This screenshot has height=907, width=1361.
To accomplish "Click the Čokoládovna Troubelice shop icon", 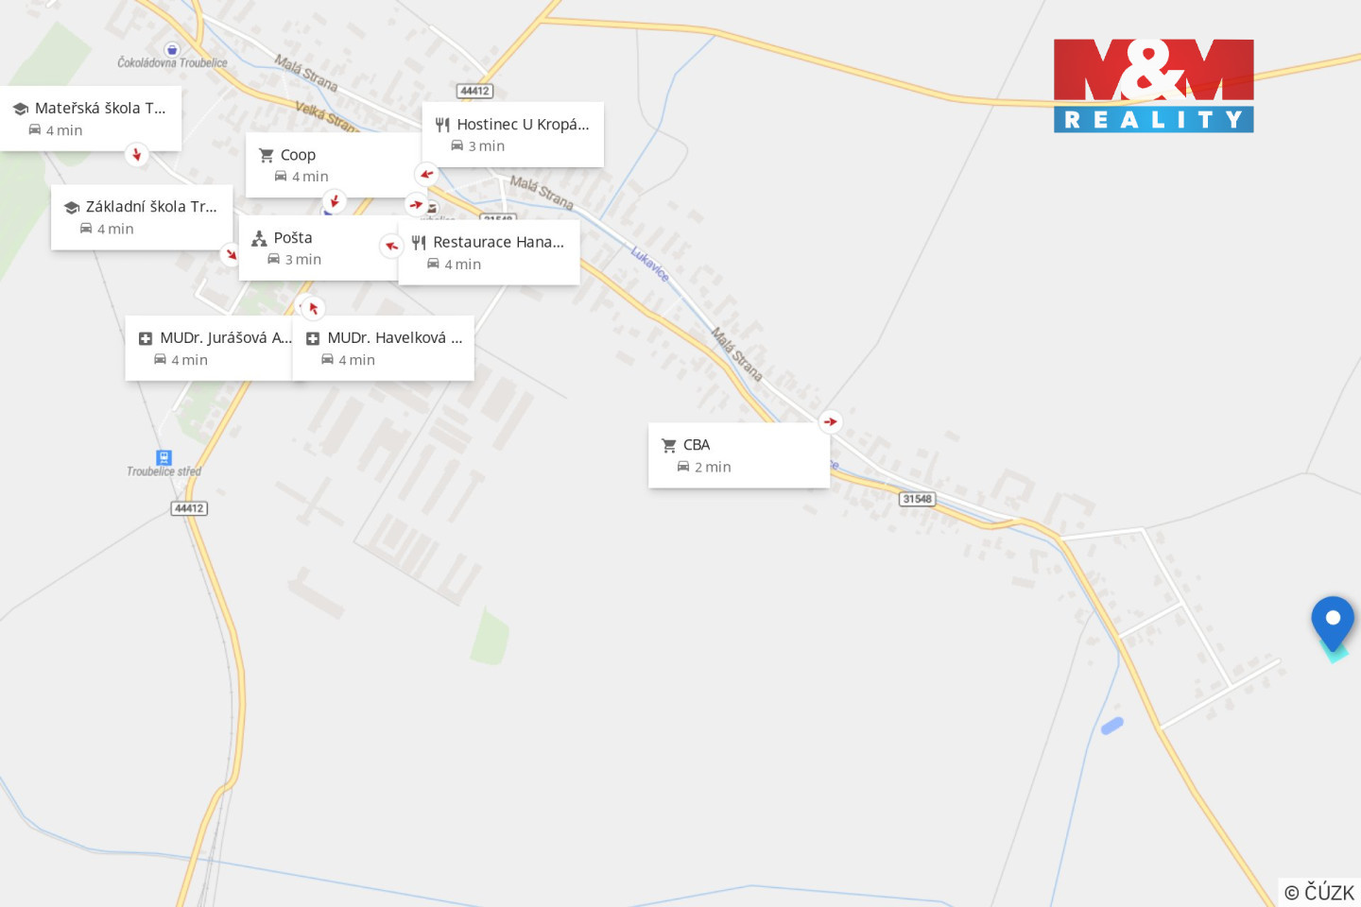I will 171,49.
